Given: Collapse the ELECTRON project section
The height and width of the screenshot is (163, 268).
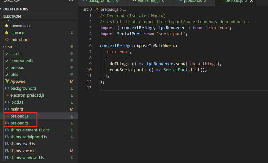Looking at the screenshot, I should point(39,16).
